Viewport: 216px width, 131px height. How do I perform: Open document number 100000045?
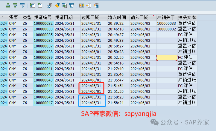[x=43, y=92]
